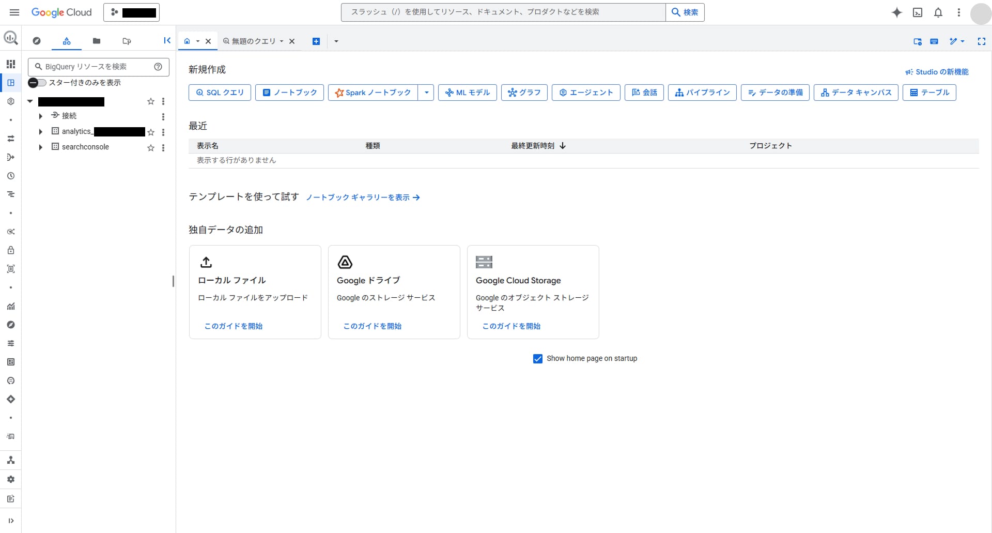Open the padlock icon in left rail
992x533 pixels.
[11, 250]
